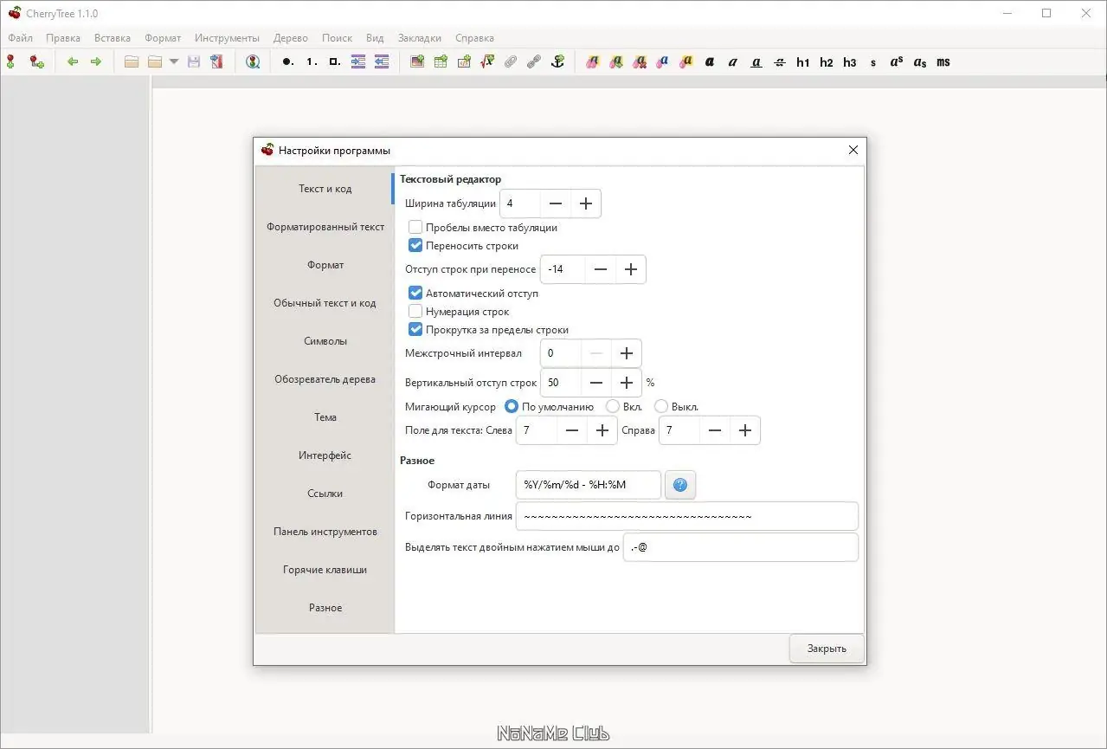This screenshot has width=1107, height=749.
Task: Open dropdown arrow next to folder icon
Action: (x=174, y=62)
